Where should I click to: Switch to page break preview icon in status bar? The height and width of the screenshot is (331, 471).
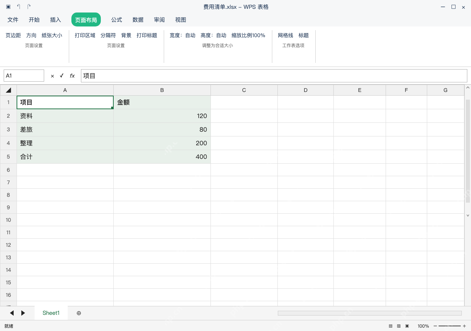407,326
